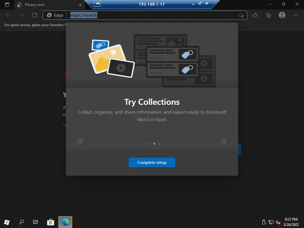The height and width of the screenshot is (228, 304).
Task: Close the remote desktop connection bar
Action: 207,4
